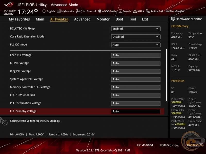Click CPU 1.8V Small Rail field
This screenshot has height=154, width=206.
[136, 95]
